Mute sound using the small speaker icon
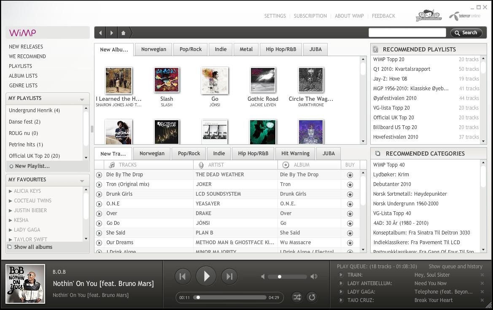Viewport: 493px width, 310px height. (x=263, y=277)
